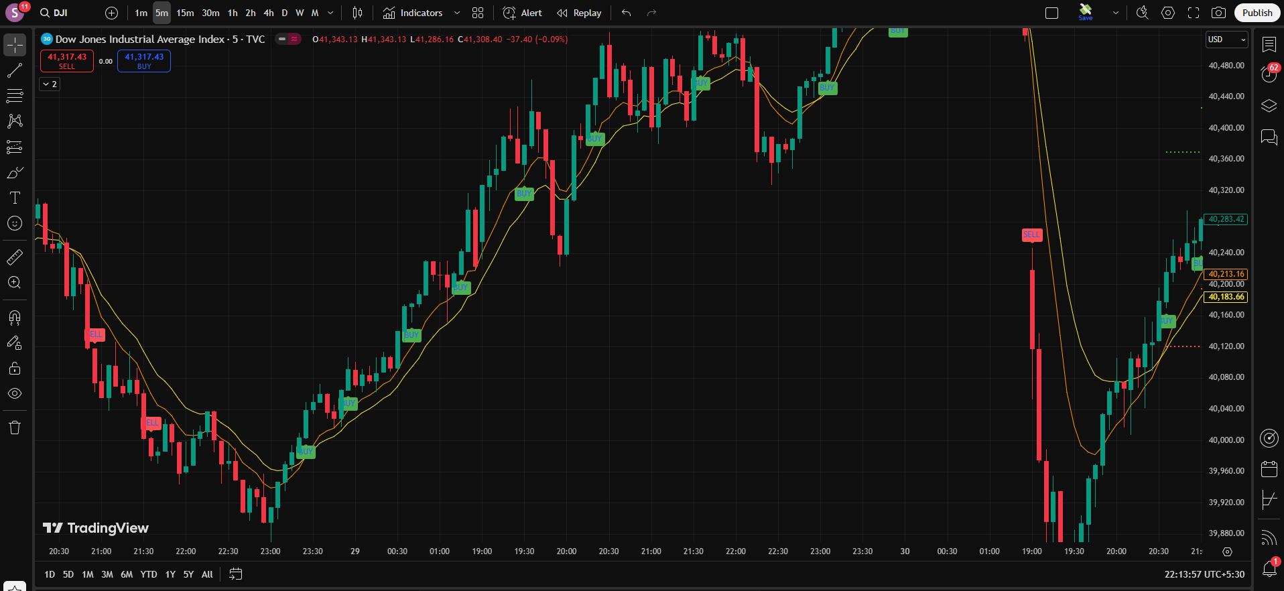Open the chat conversations panel
This screenshot has width=1284, height=591.
click(x=1269, y=137)
